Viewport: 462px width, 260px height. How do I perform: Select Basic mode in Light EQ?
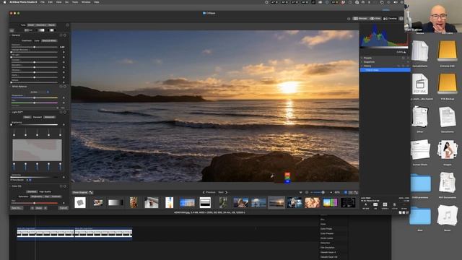point(27,117)
